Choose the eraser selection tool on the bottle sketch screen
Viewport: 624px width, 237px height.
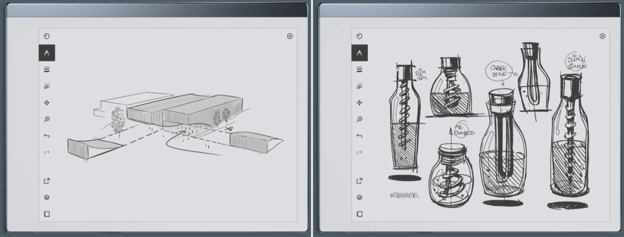[359, 86]
